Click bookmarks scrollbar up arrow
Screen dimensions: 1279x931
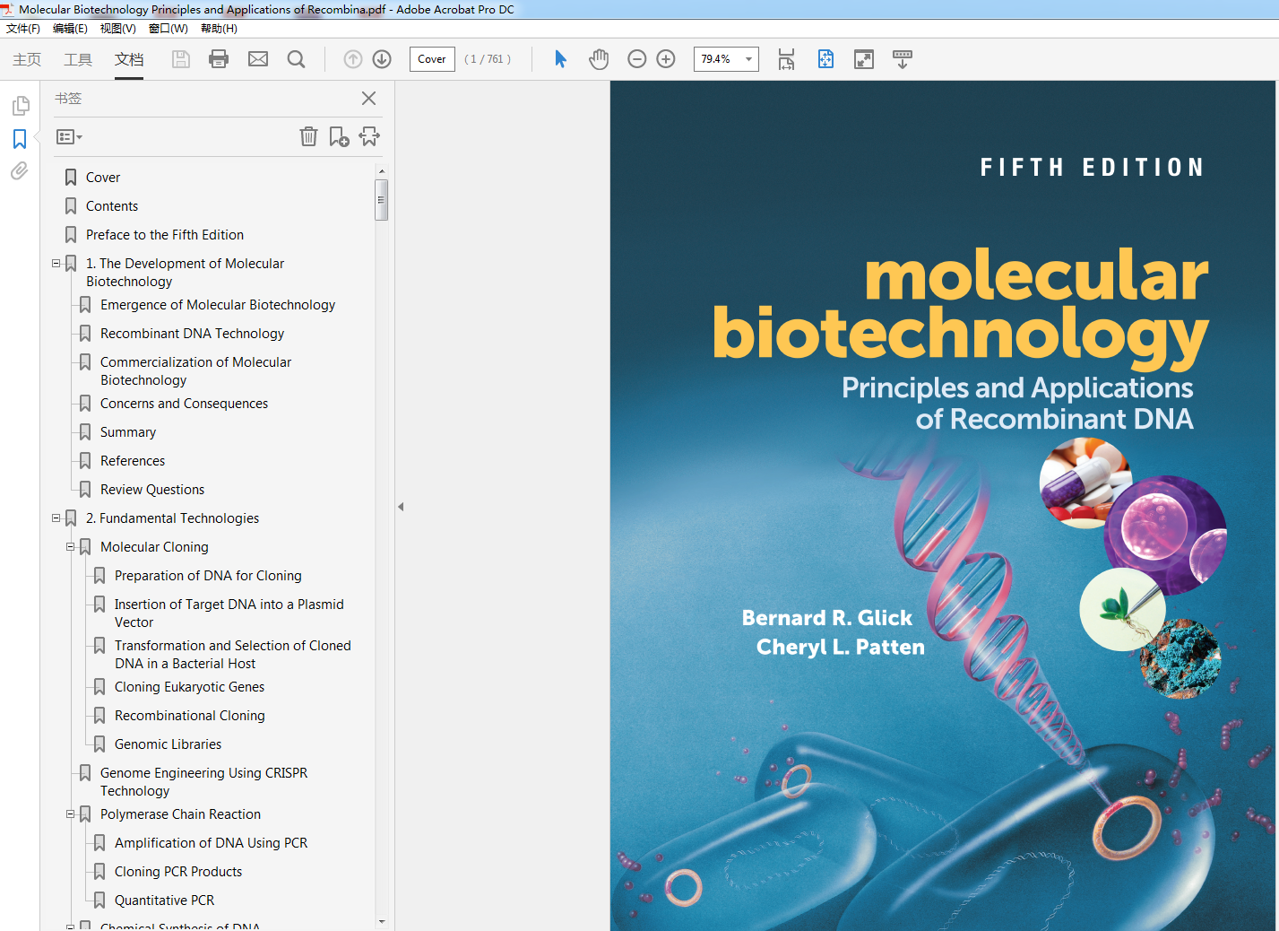click(381, 170)
